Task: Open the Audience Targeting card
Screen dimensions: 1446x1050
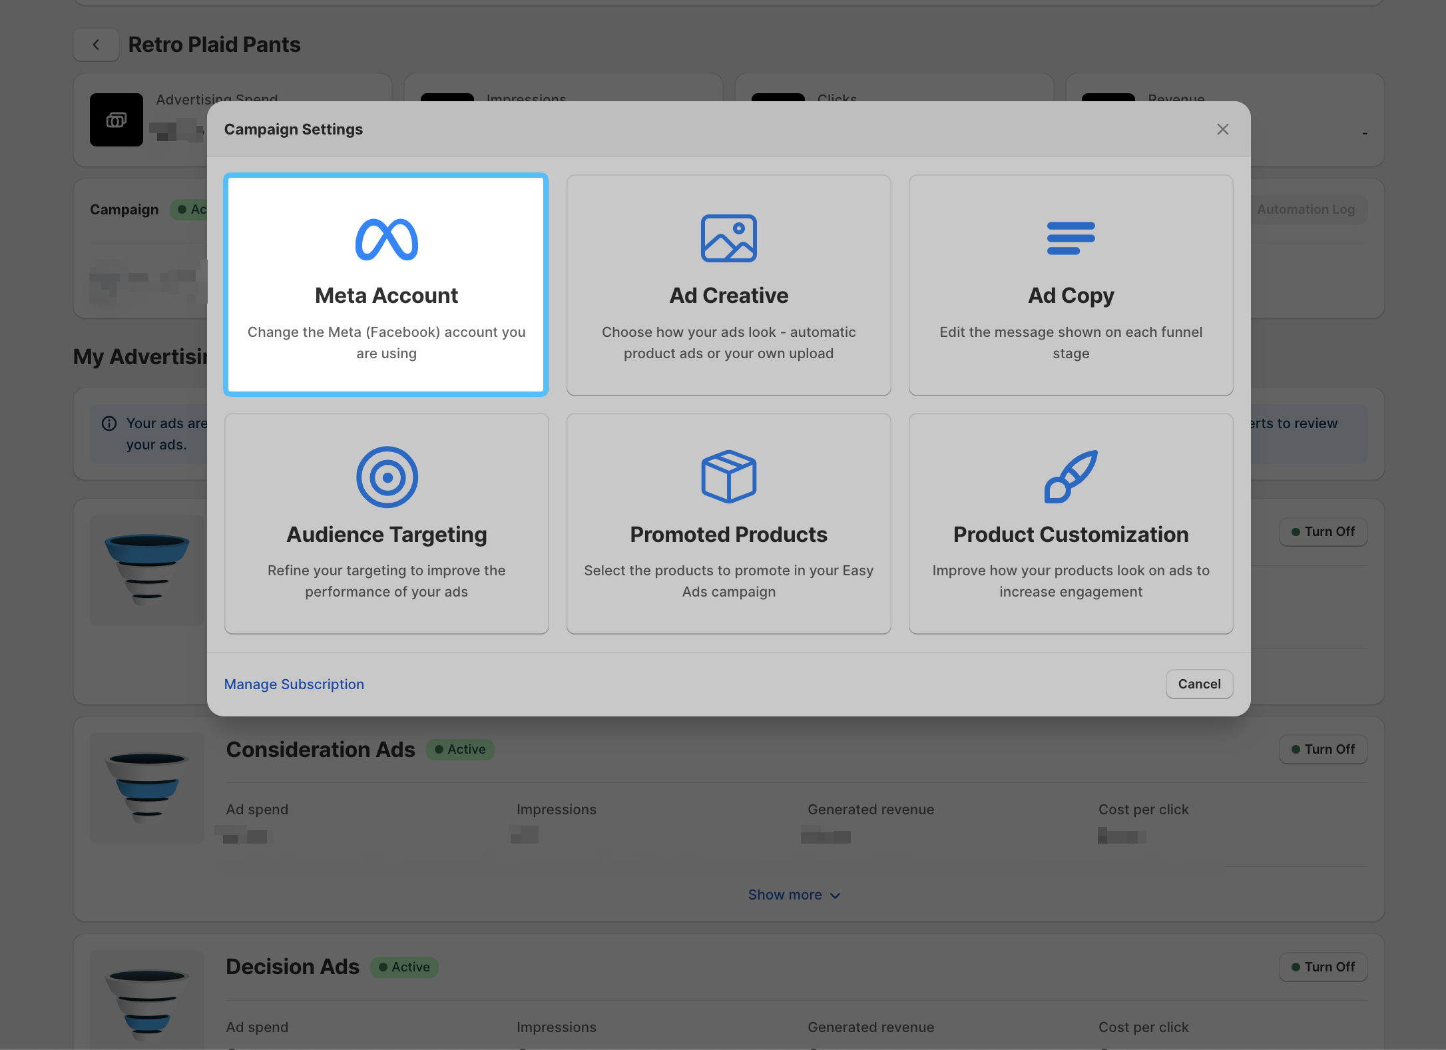Action: (x=386, y=523)
